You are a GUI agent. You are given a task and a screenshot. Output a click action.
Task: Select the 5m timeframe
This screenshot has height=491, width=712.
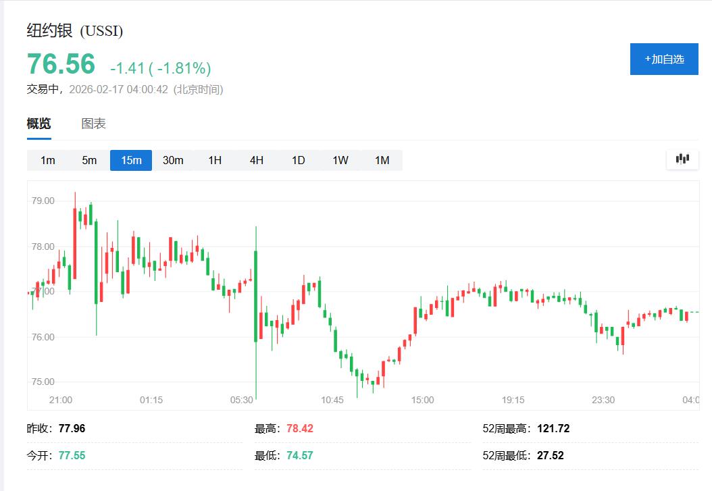tap(88, 160)
